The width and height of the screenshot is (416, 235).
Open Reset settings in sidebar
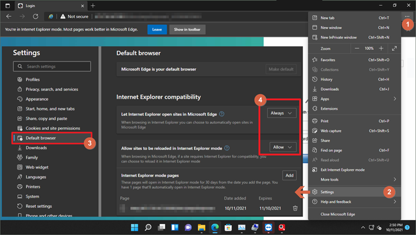click(53, 206)
